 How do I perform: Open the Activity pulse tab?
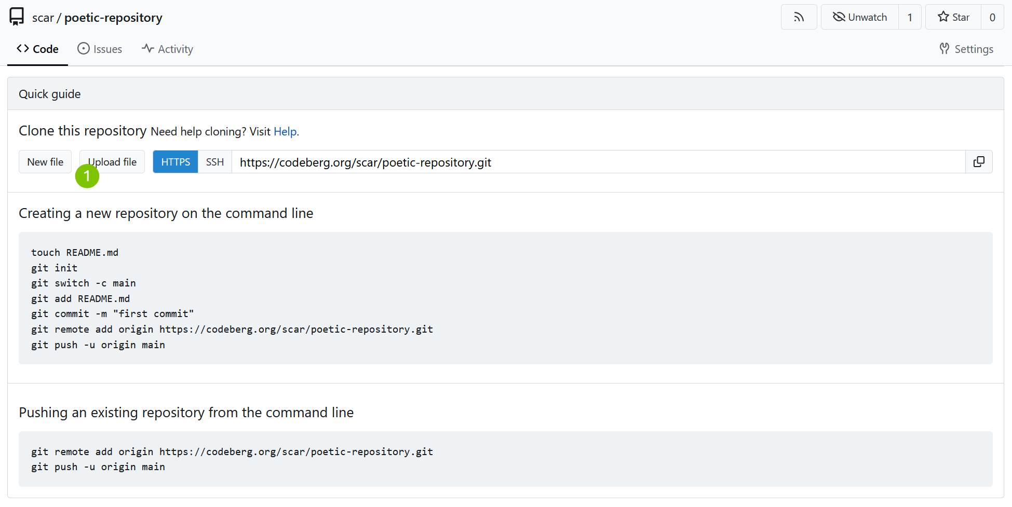[167, 49]
